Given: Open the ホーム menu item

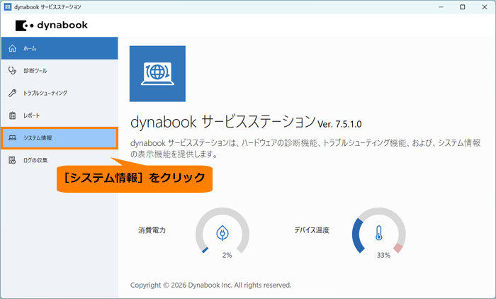Looking at the screenshot, I should pyautogui.click(x=60, y=48).
